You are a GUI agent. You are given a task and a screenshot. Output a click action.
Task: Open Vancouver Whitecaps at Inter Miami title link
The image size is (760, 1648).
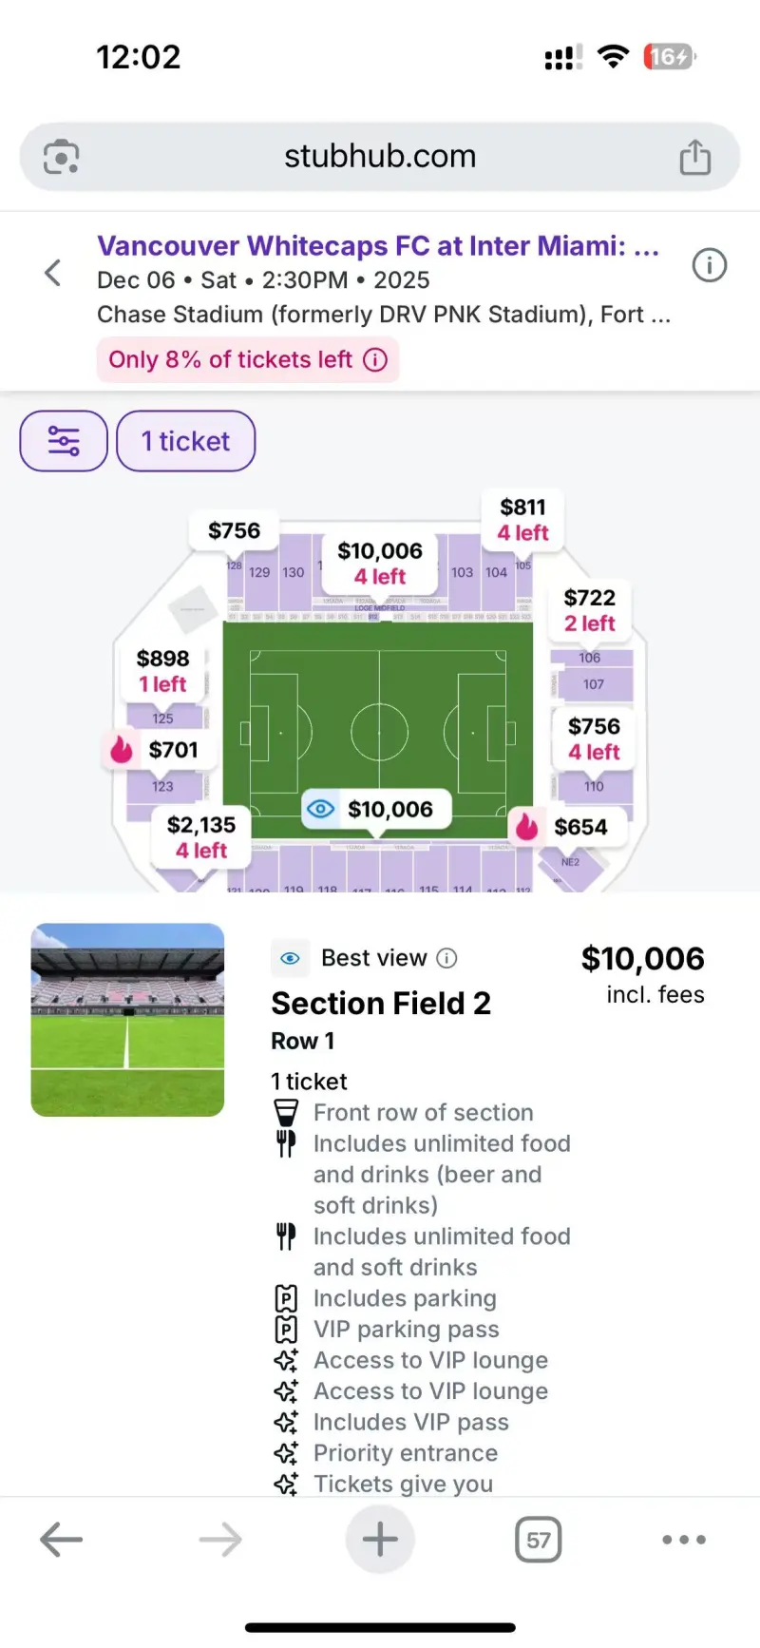[377, 246]
